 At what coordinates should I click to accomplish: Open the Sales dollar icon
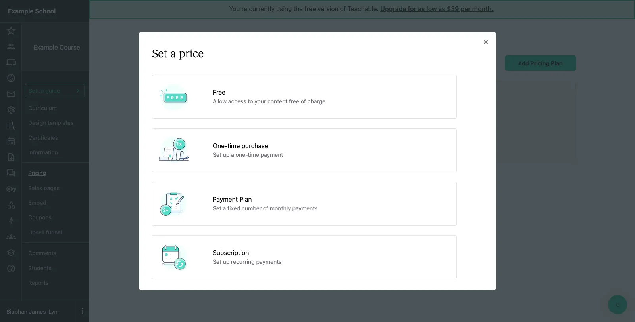11,78
